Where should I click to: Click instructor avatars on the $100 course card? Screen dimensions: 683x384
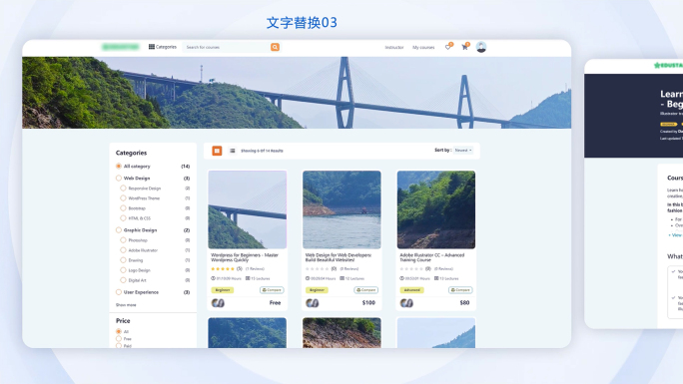(313, 302)
